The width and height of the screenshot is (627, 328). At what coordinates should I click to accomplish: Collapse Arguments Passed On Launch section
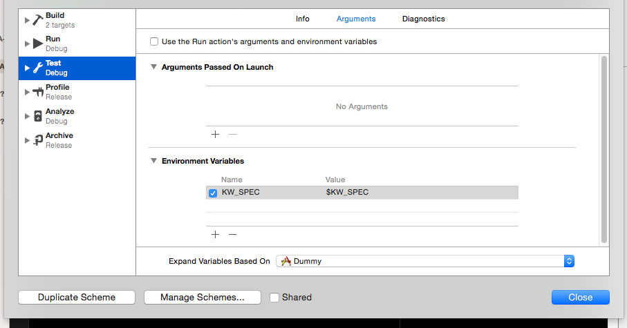tap(153, 67)
